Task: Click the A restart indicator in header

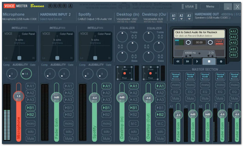Action: [70, 6]
